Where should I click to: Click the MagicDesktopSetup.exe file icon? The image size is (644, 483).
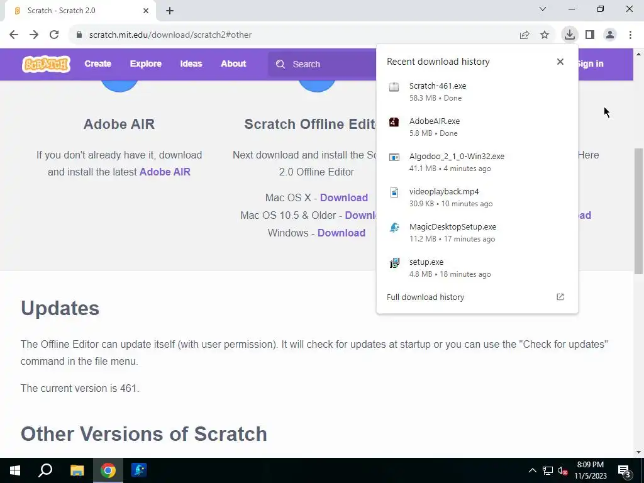tap(394, 228)
